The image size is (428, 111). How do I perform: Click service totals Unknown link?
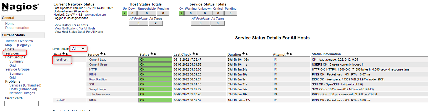pyautogui.click(x=205, y=9)
